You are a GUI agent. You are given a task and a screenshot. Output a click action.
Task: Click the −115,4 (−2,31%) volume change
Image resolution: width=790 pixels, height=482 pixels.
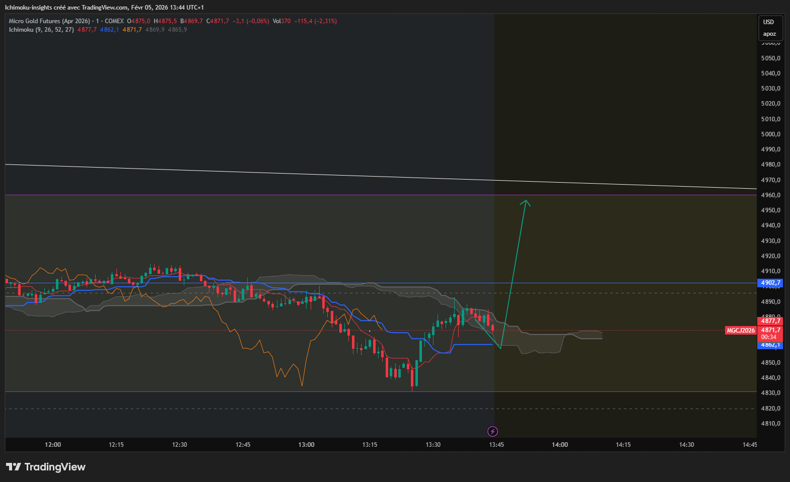(316, 21)
